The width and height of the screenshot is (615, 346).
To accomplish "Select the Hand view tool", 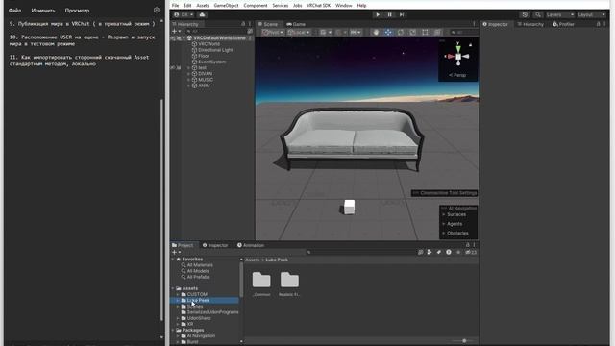I will click(376, 32).
